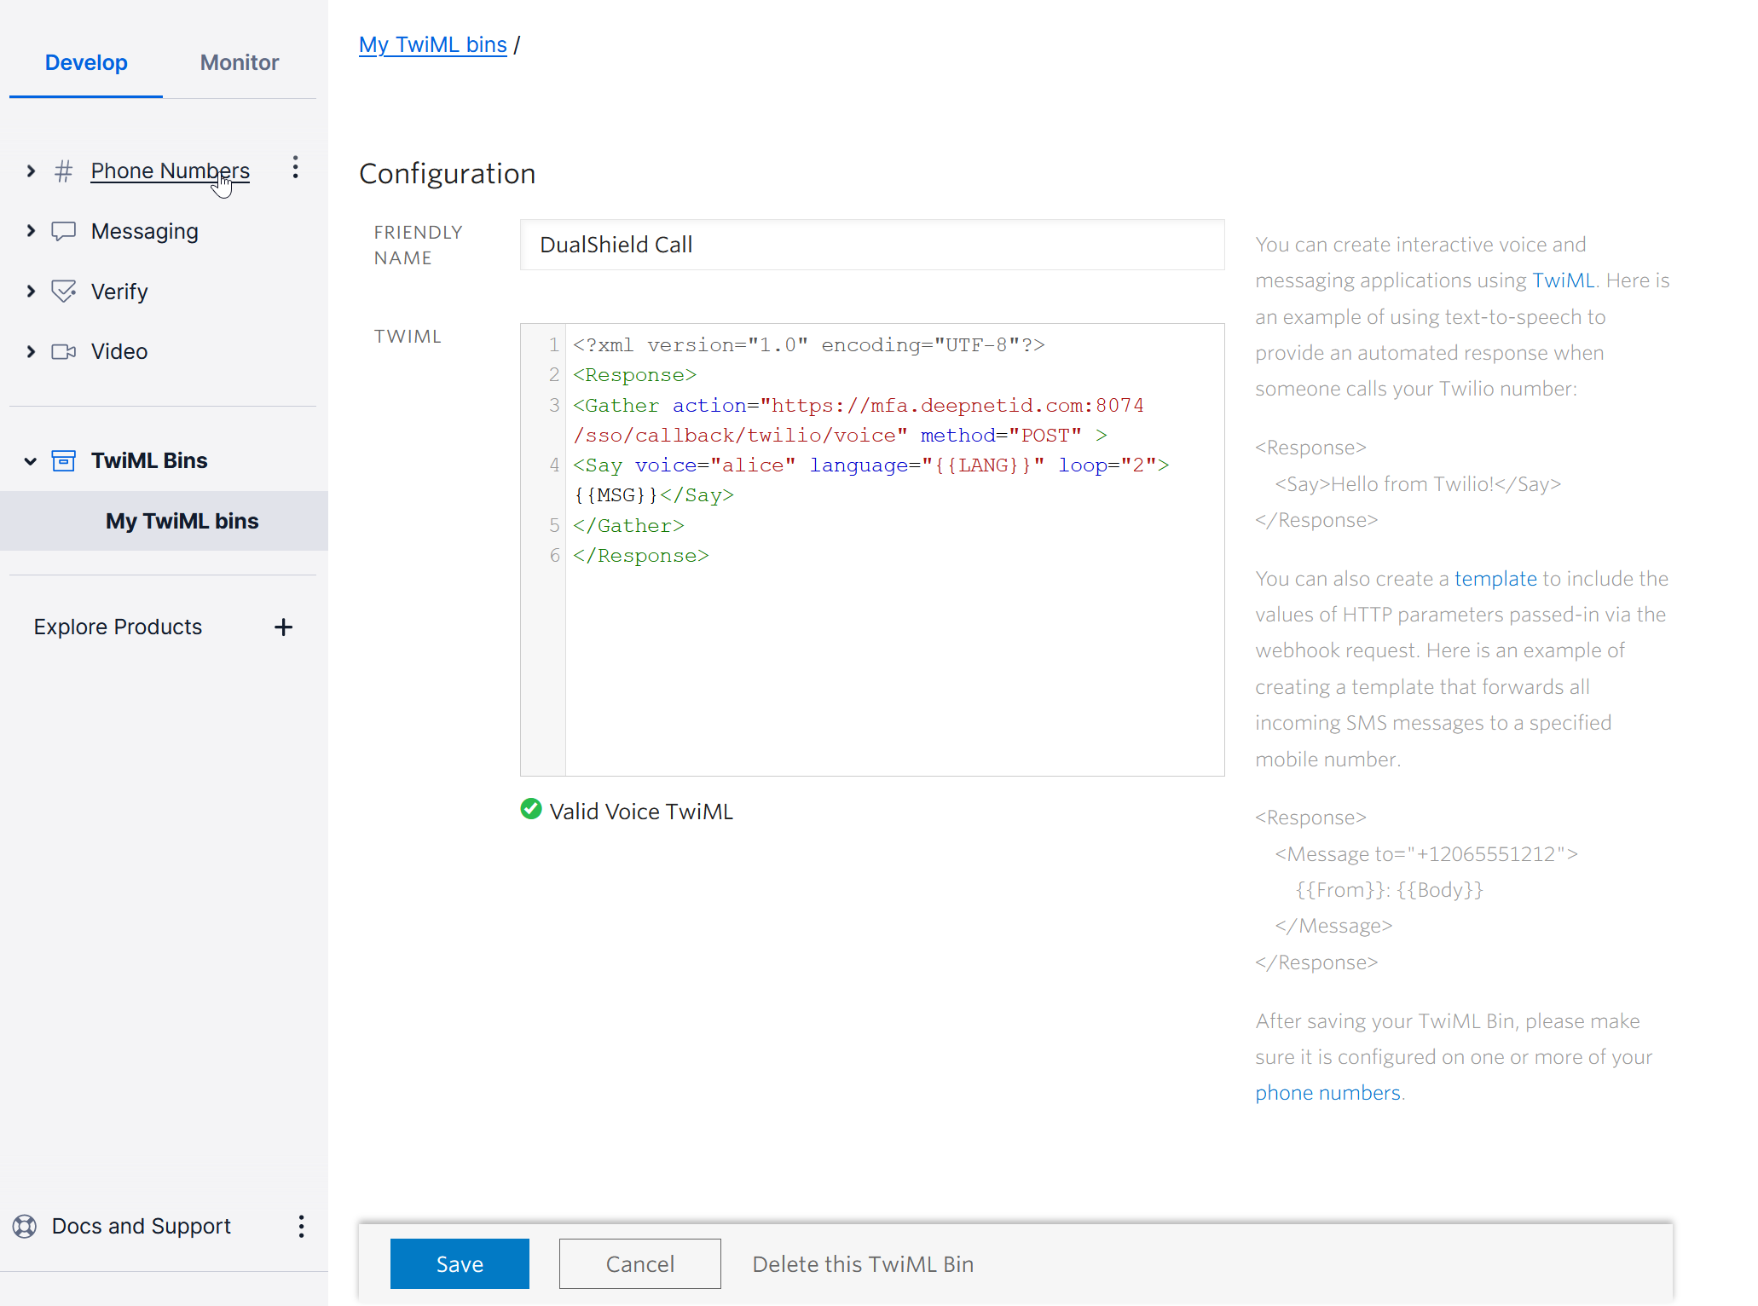Click the Explore Products plus icon

283,627
